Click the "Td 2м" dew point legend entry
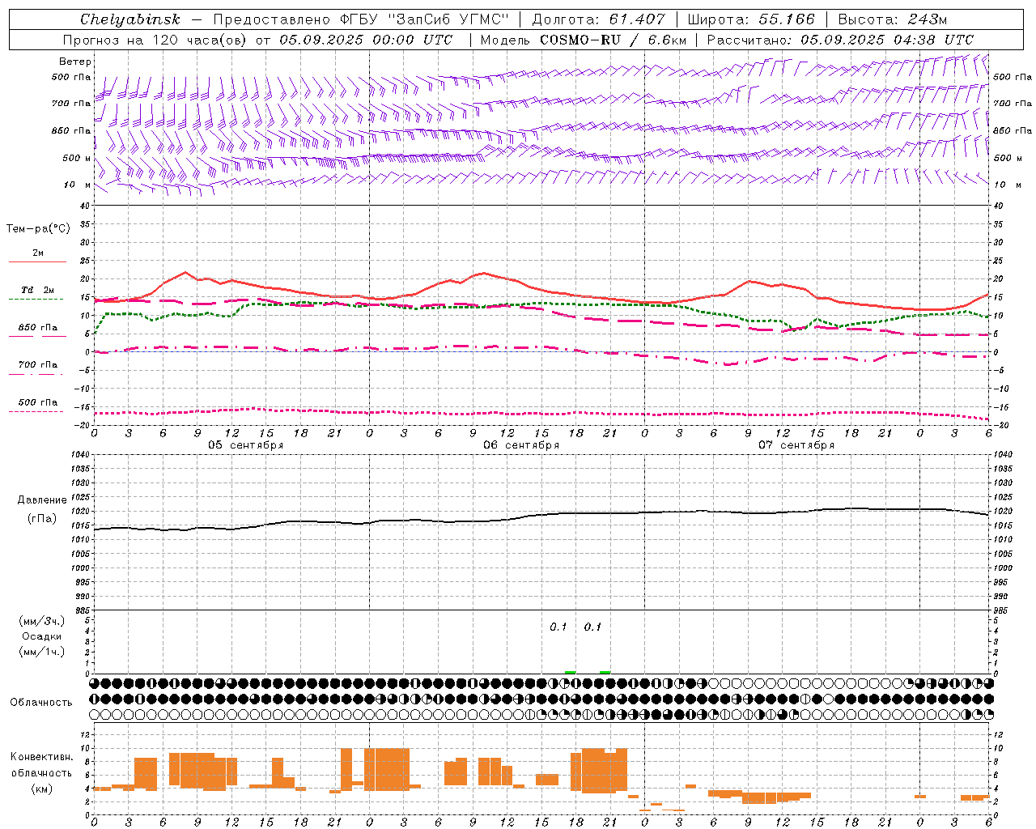This screenshot has height=829, width=1036. click(38, 290)
